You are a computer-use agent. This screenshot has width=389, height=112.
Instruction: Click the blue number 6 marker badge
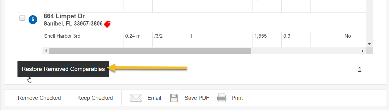pyautogui.click(x=33, y=19)
